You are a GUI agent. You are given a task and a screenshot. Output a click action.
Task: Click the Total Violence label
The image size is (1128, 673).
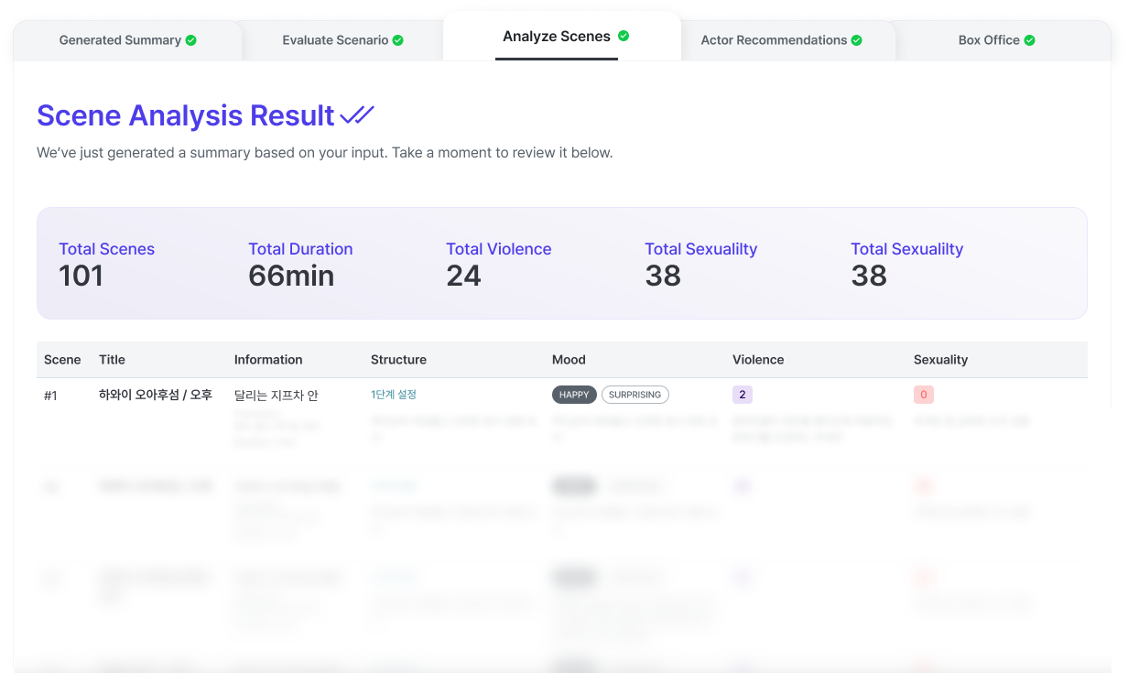499,249
